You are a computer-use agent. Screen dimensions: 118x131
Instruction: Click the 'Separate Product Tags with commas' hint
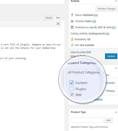[x=89, y=127]
